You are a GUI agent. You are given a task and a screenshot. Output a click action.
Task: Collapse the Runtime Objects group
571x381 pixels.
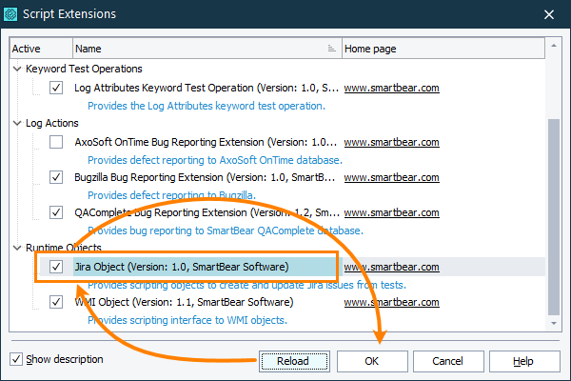(18, 249)
